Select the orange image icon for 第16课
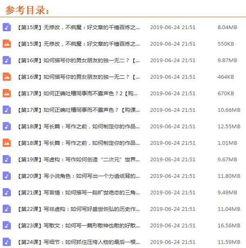 pyautogui.click(x=7, y=77)
